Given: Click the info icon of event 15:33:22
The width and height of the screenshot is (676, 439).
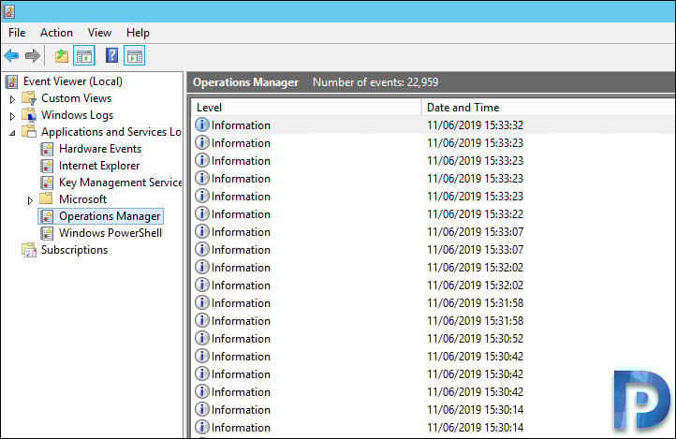Looking at the screenshot, I should click(201, 213).
